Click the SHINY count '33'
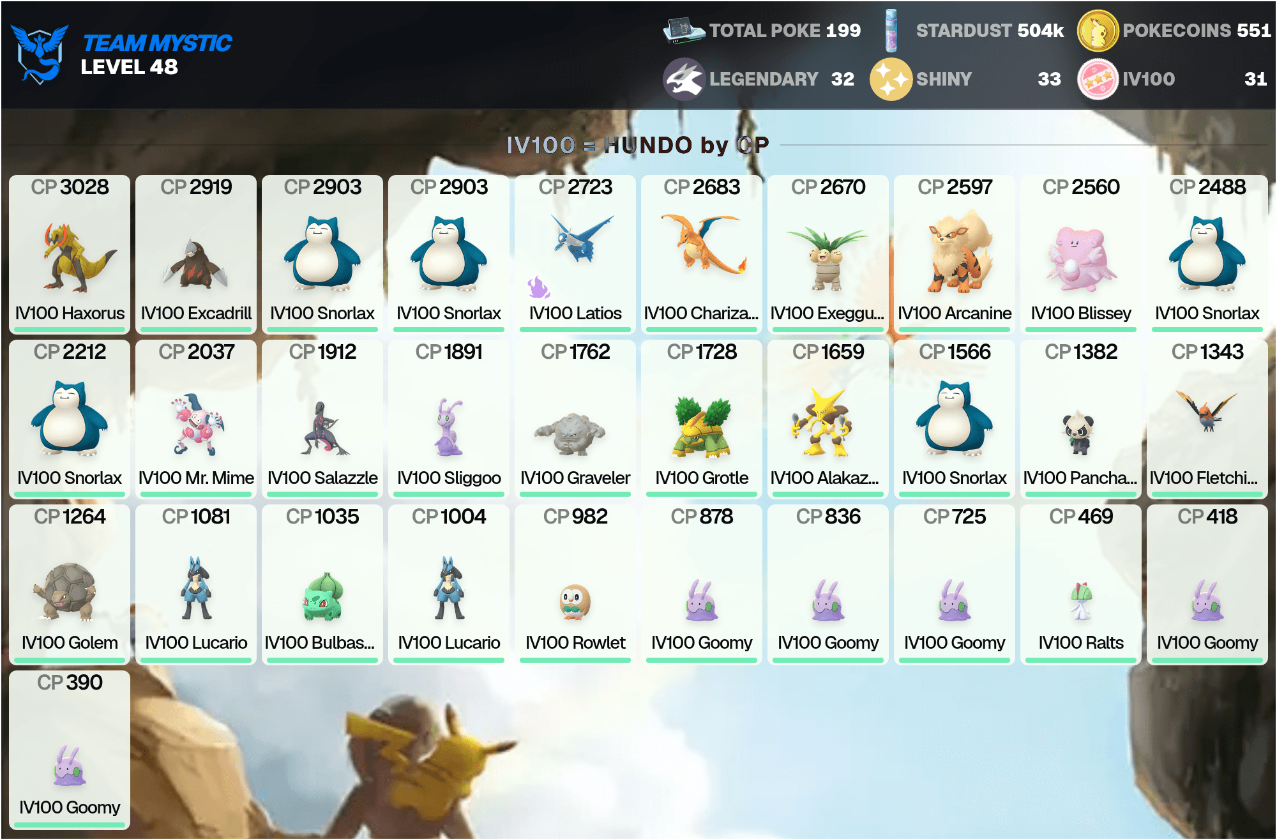 (1049, 79)
